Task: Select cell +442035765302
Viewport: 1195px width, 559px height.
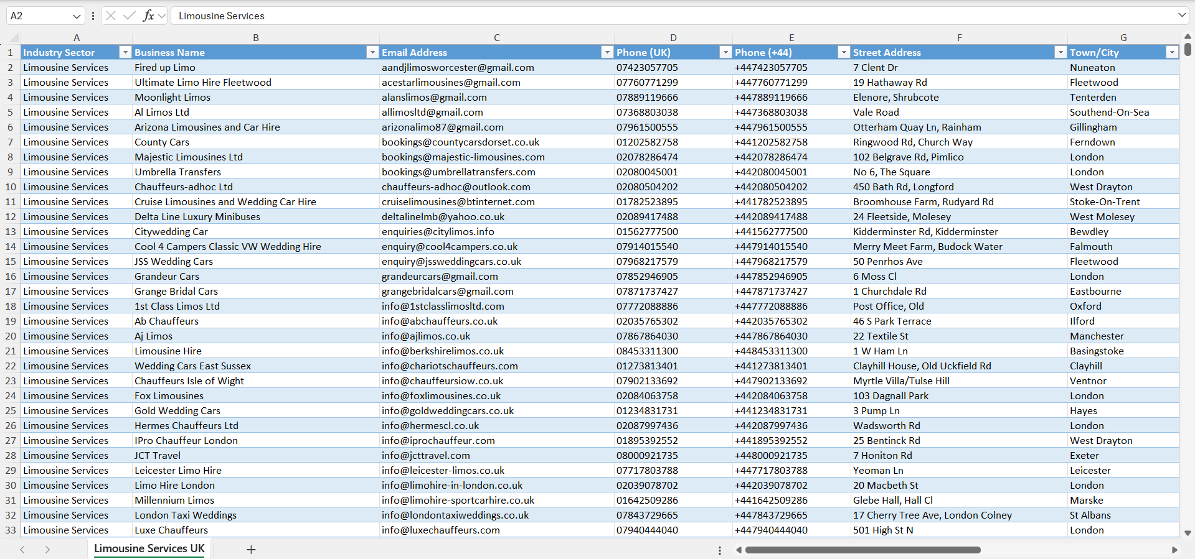Action: click(x=791, y=321)
